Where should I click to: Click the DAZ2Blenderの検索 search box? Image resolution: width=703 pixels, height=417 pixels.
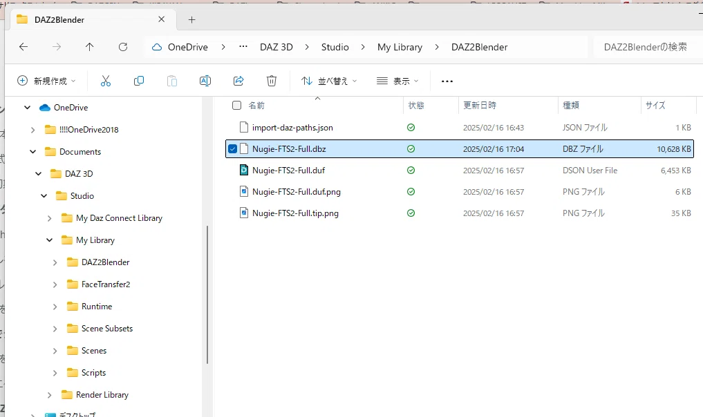pos(648,47)
